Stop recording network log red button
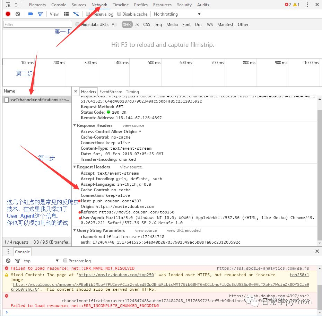 (8, 14)
